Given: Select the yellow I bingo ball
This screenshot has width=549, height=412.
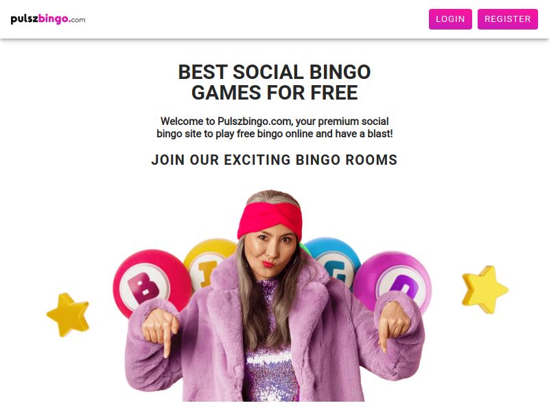Looking at the screenshot, I should click(206, 261).
